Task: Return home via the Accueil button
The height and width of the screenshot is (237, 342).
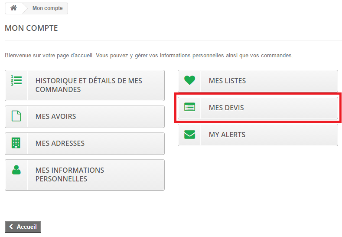Action: (x=23, y=227)
